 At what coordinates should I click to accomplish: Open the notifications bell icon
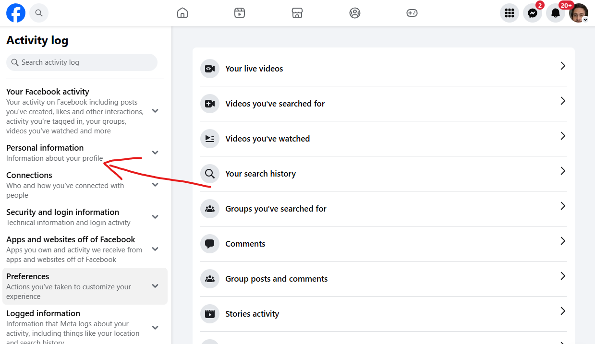click(x=556, y=13)
